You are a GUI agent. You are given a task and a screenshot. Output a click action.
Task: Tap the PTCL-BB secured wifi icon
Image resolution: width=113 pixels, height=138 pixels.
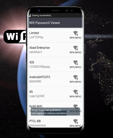(x=76, y=121)
